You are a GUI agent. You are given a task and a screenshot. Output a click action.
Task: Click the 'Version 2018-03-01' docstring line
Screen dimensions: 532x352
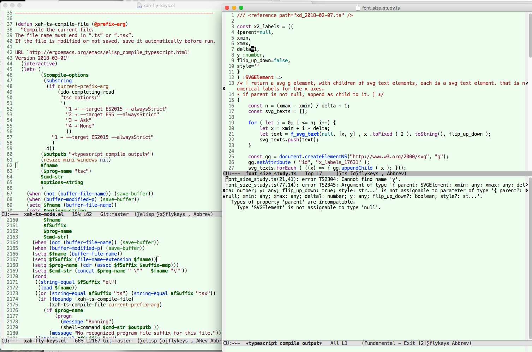tap(42, 58)
